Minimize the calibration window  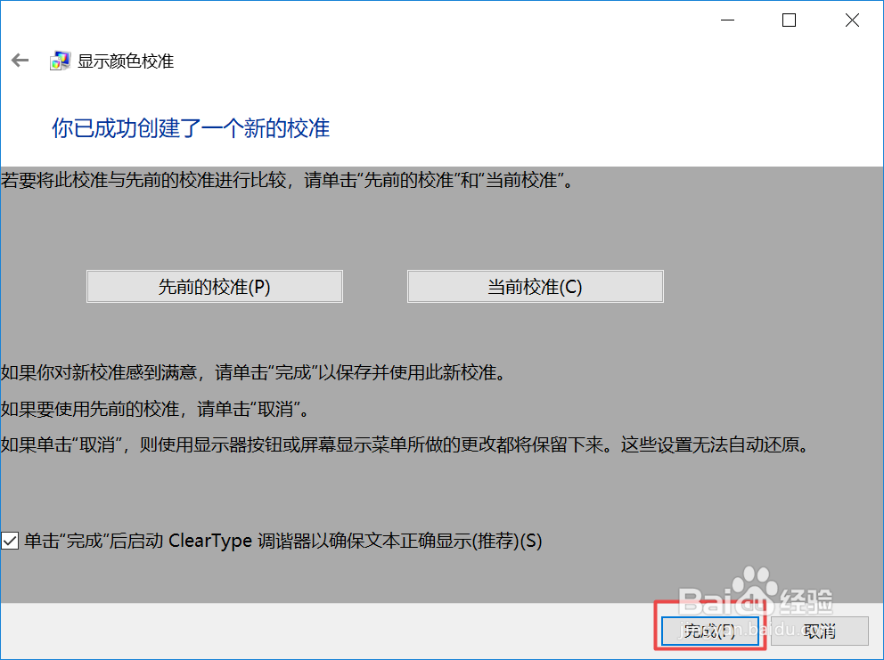725,20
